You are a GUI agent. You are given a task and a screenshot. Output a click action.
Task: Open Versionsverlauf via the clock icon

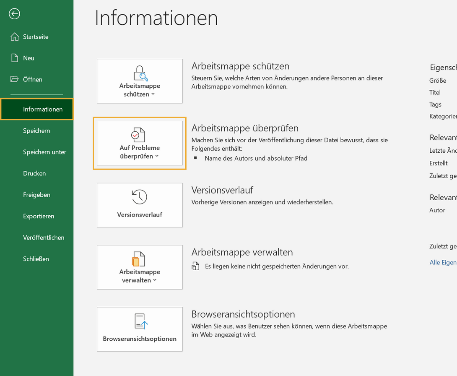pyautogui.click(x=140, y=196)
